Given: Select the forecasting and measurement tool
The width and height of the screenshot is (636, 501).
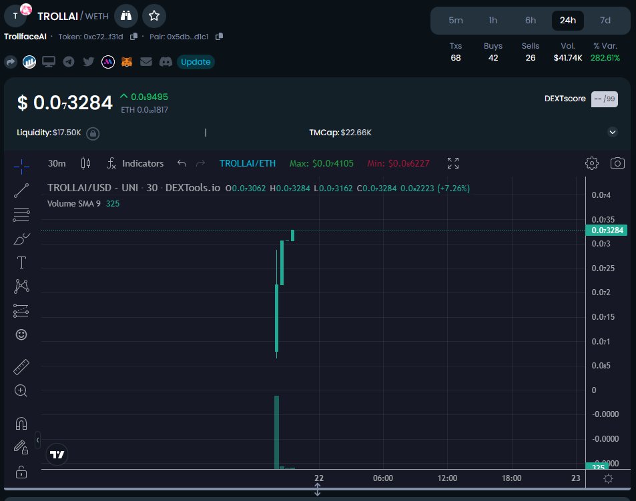Looking at the screenshot, I should (x=21, y=310).
